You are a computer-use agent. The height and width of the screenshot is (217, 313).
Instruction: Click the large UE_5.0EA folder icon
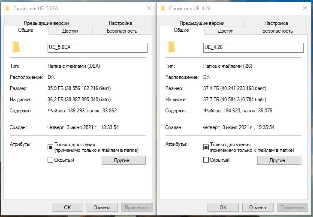point(16,47)
